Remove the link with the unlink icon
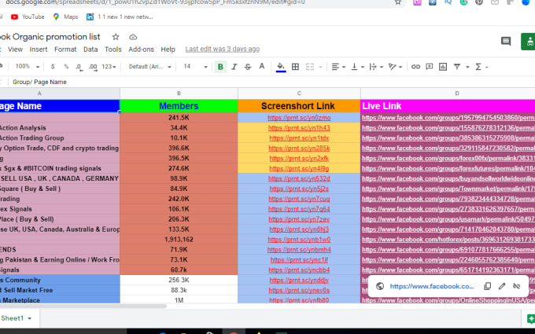Viewport: 535px width, 334px height. [x=517, y=286]
